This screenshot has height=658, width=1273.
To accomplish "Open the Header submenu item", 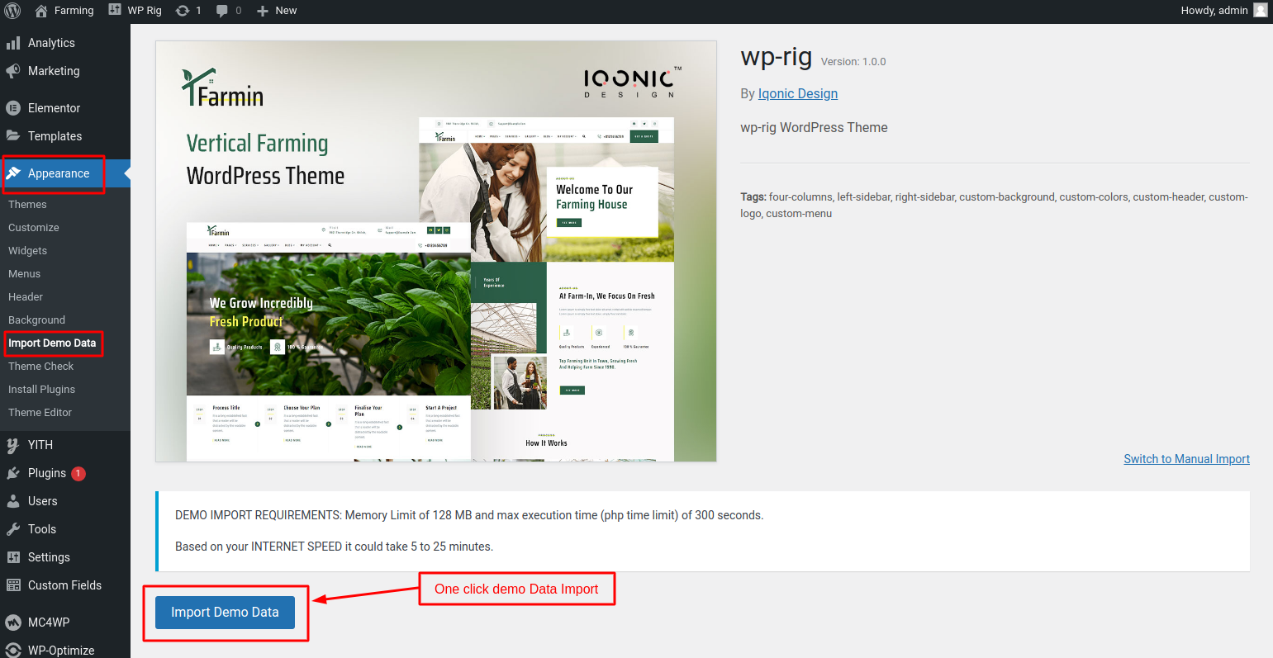I will pyautogui.click(x=26, y=297).
